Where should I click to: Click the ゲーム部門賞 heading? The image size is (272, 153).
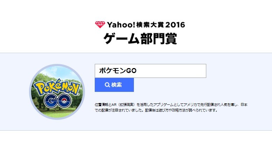point(140,38)
